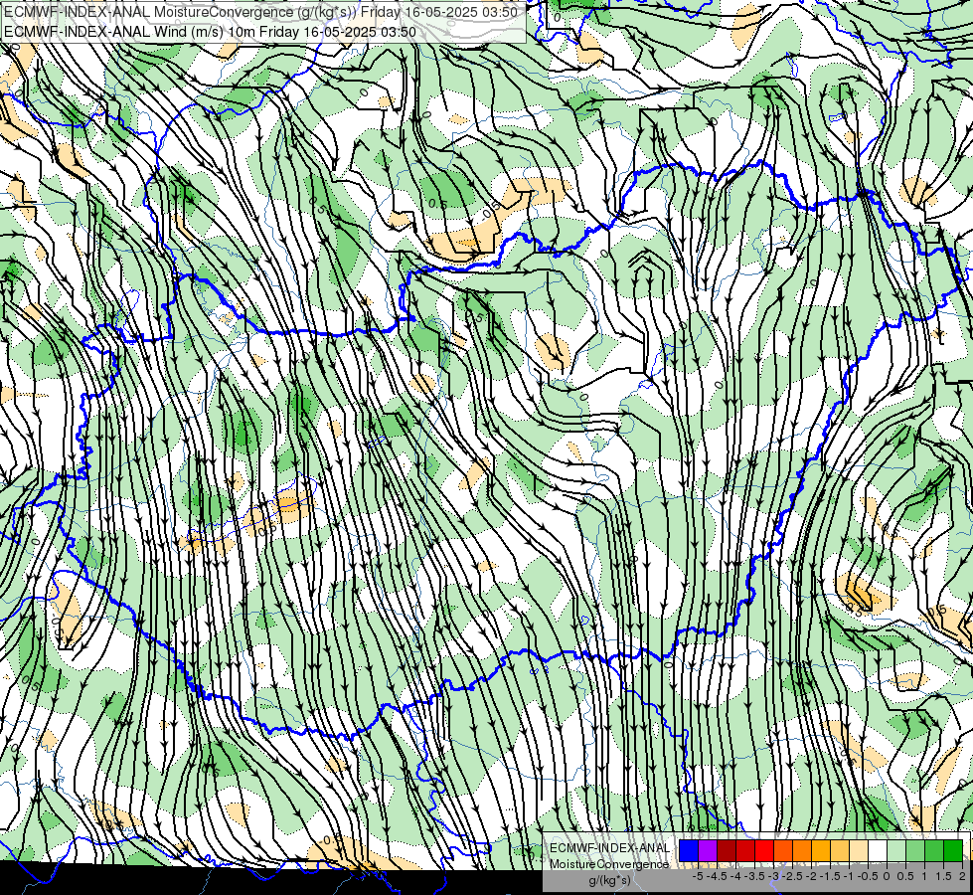Click the pale peach swatch between -1 and -0.5

[859, 850]
